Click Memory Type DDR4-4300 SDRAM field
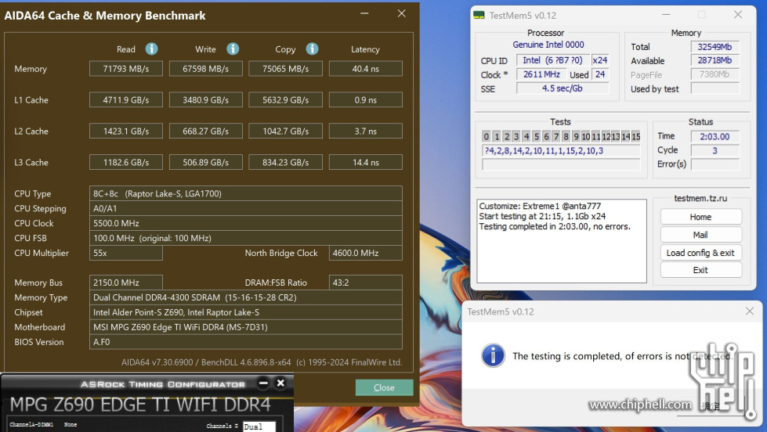 245,297
